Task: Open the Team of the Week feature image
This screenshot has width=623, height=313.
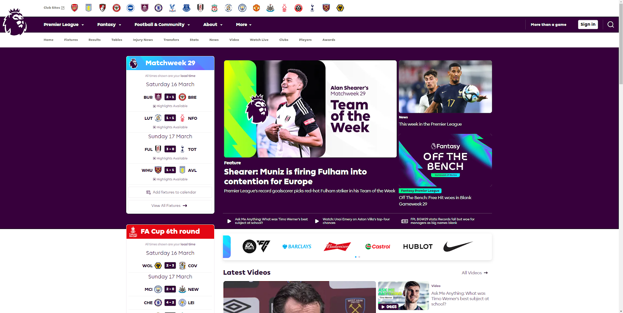Action: pyautogui.click(x=310, y=109)
